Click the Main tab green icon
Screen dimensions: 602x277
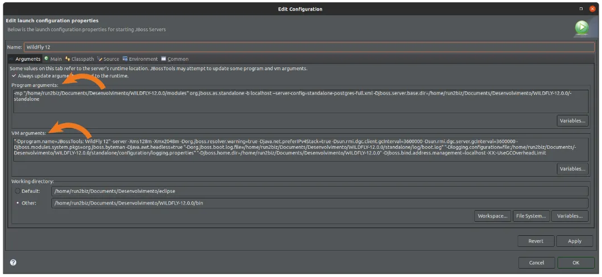[46, 59]
